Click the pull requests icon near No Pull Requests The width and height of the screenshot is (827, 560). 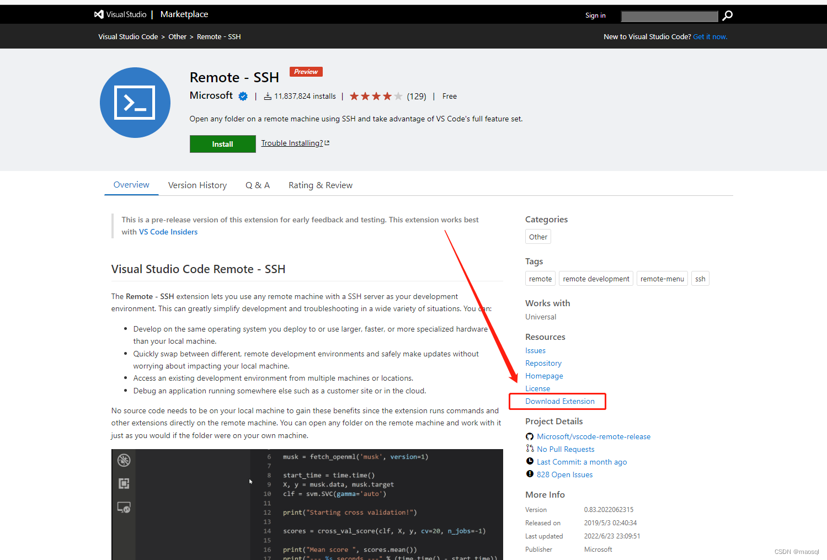[529, 449]
